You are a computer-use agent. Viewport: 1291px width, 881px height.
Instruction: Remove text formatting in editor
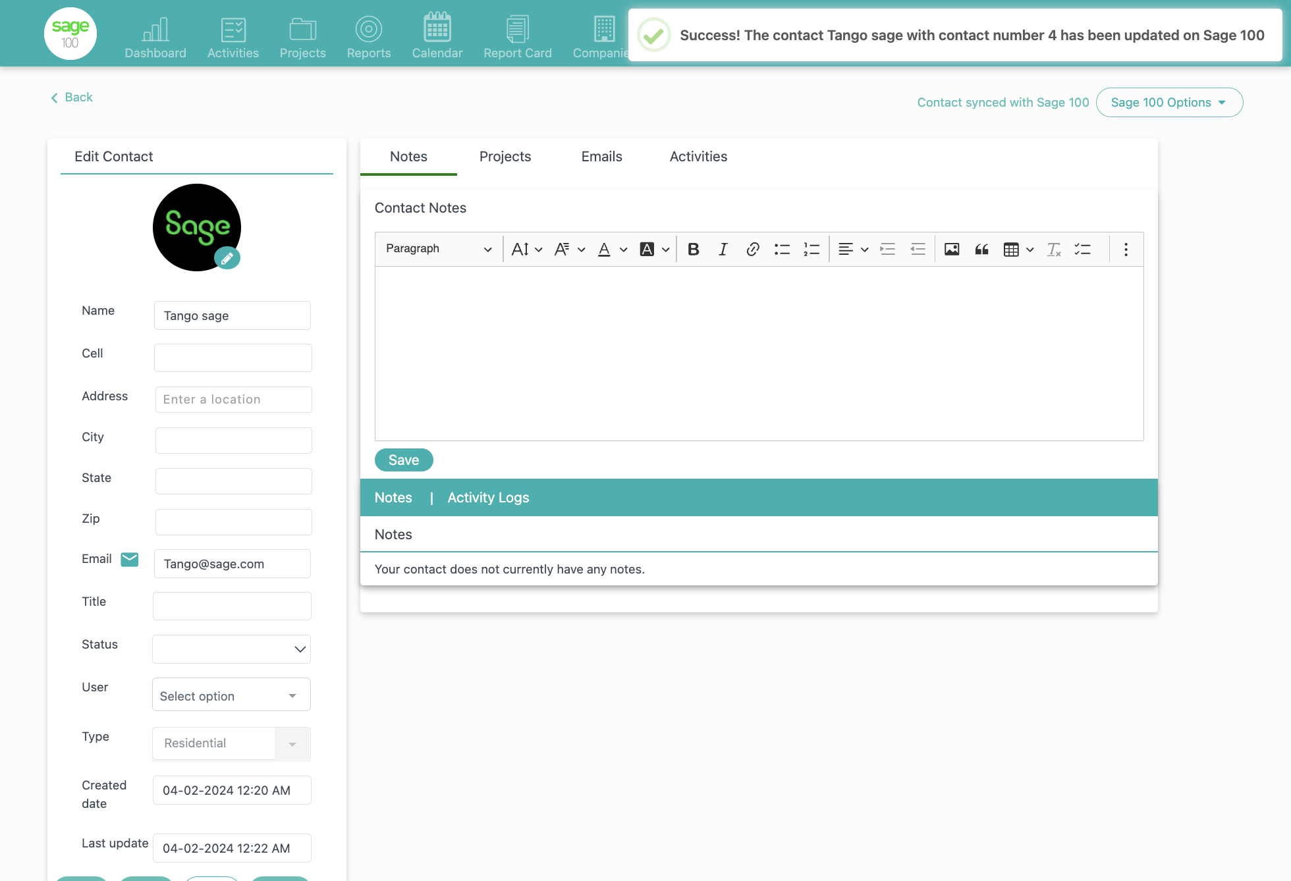1054,249
